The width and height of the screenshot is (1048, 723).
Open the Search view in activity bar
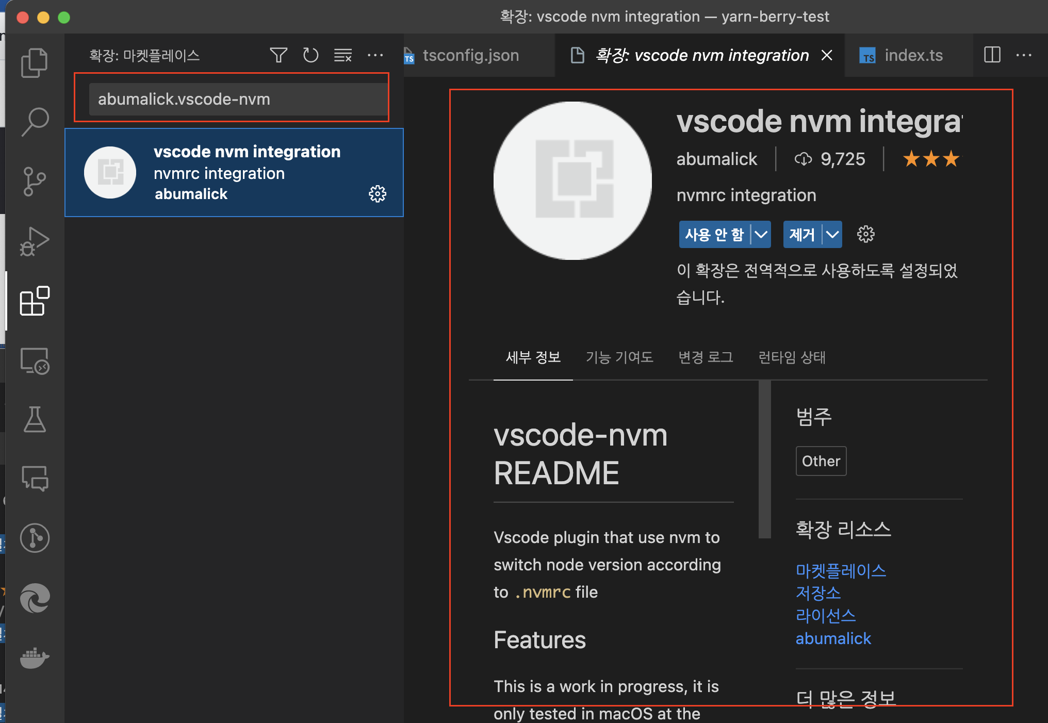pyautogui.click(x=35, y=122)
